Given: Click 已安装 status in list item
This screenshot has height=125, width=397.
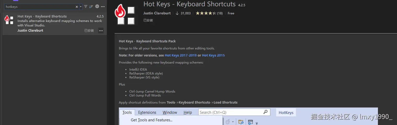Looking at the screenshot, I should coord(89,31).
